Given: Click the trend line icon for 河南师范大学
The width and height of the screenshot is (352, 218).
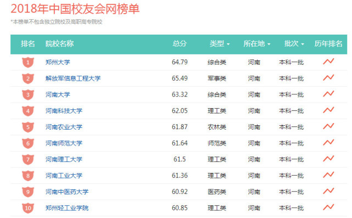Looking at the screenshot, I should pyautogui.click(x=328, y=142).
